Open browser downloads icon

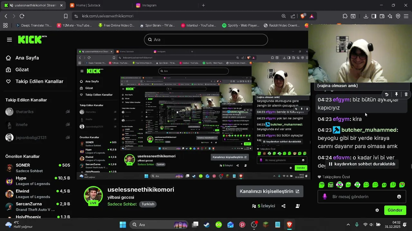click(366, 16)
